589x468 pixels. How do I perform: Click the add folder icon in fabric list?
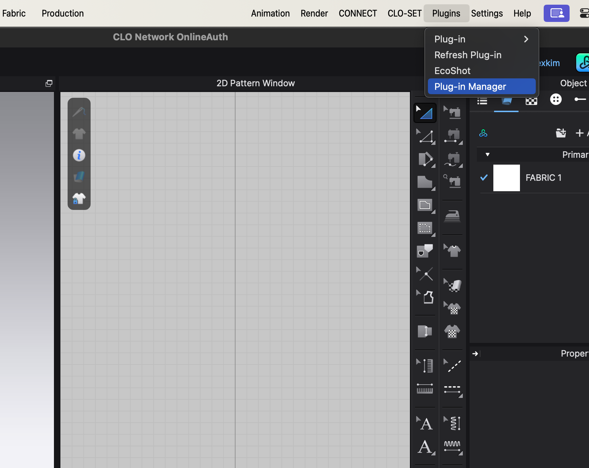(561, 133)
